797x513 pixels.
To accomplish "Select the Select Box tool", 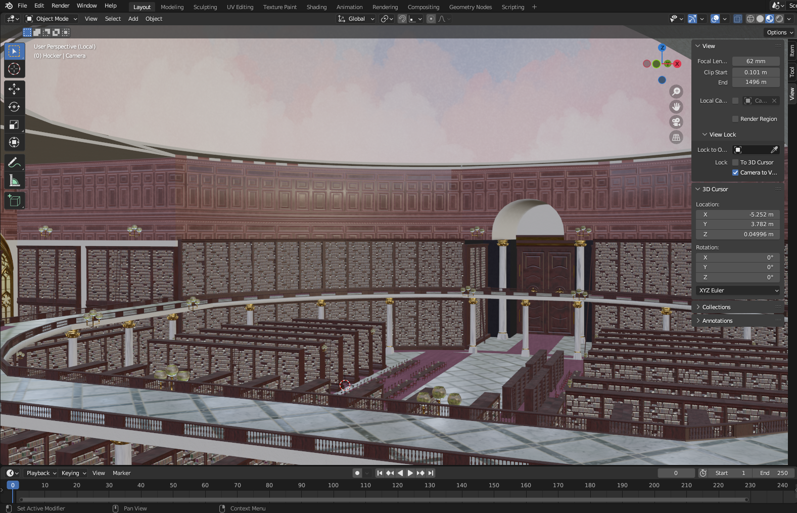I will [x=14, y=52].
